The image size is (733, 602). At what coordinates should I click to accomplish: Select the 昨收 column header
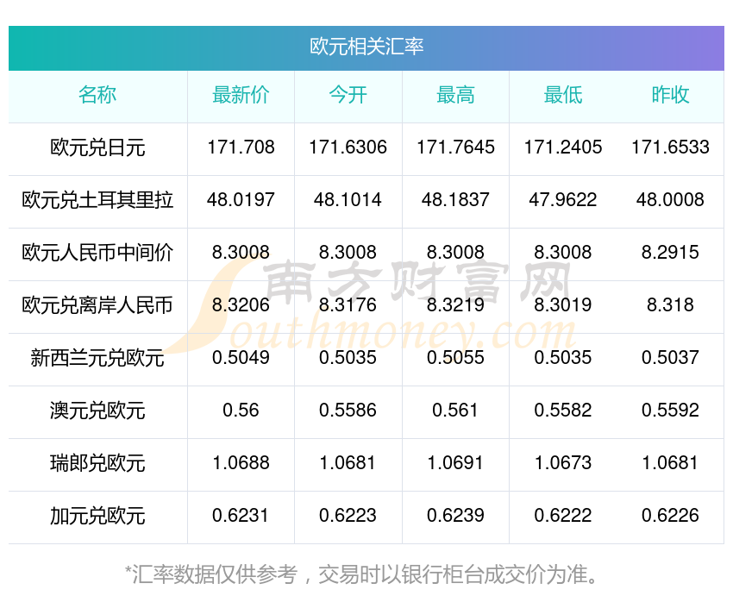tap(670, 95)
